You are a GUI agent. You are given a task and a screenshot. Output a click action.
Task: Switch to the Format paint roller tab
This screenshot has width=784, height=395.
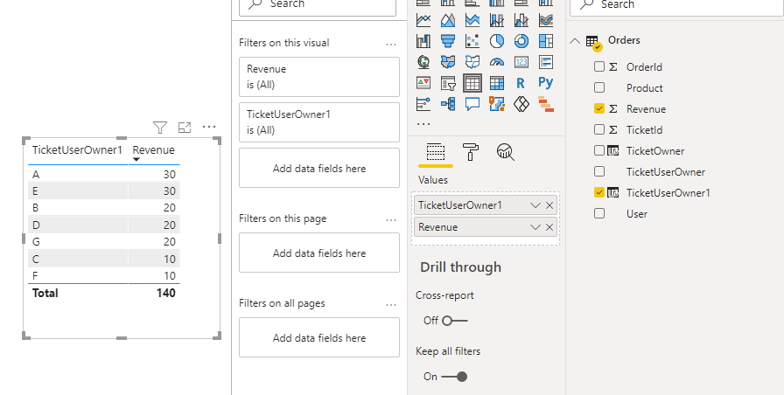pos(471,152)
